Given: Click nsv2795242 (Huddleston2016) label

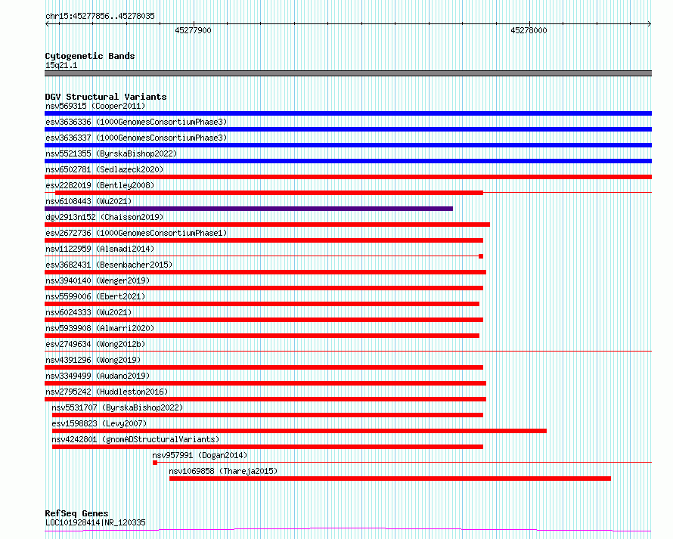Looking at the screenshot, I should coord(107,392).
